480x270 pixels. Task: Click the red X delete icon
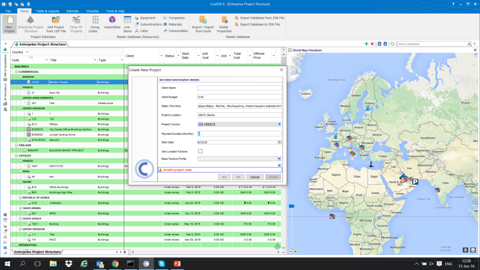[x=372, y=44]
